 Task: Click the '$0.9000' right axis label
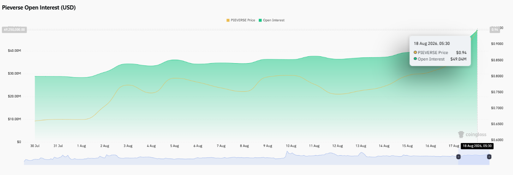coord(497,44)
